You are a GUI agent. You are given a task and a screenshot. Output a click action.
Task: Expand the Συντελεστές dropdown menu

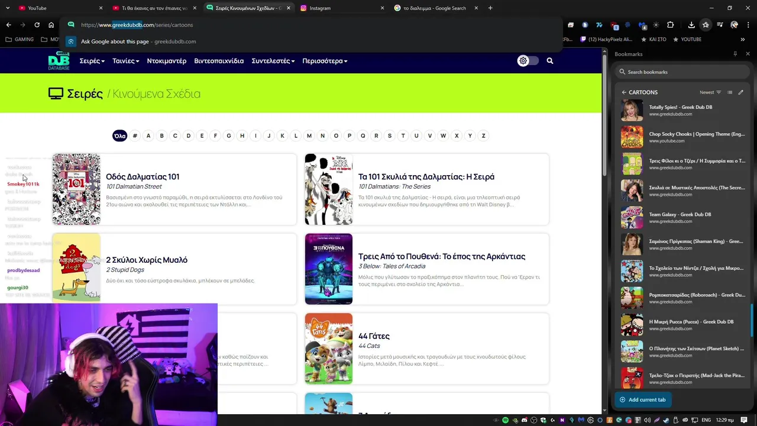273,61
